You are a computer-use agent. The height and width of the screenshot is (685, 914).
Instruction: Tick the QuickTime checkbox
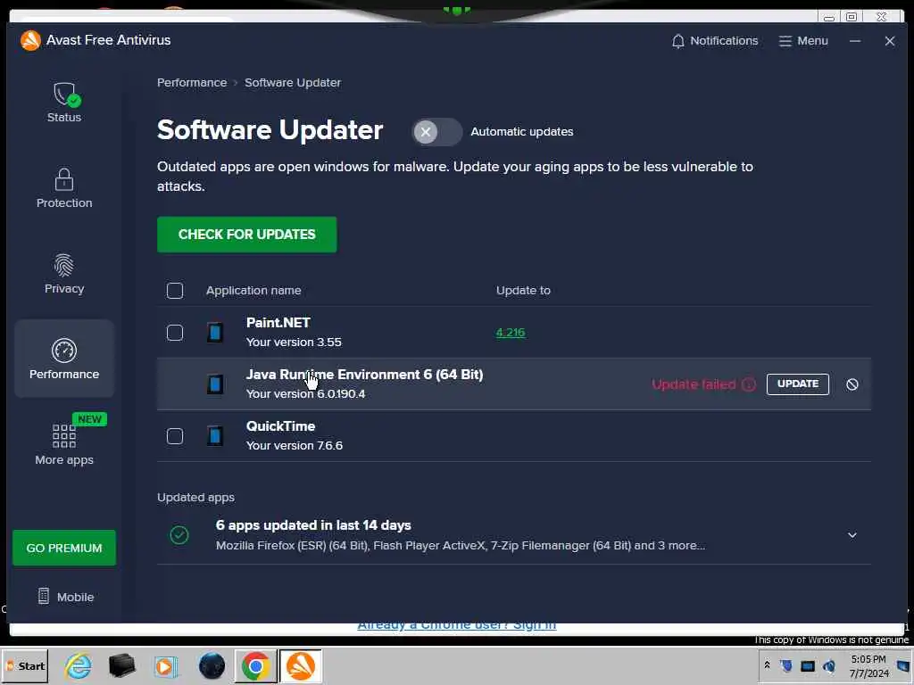coord(175,435)
